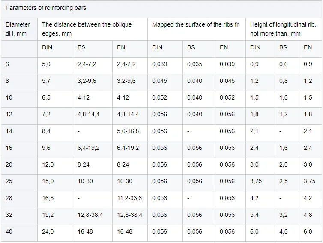Click the oblique edges distance column header
Image resolution: width=323 pixels, height=243 pixels.
tap(87, 29)
